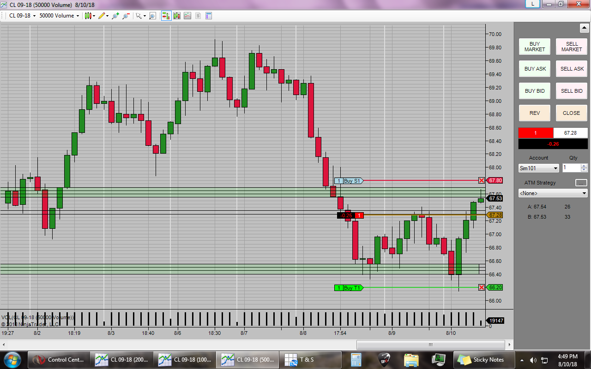The image size is (591, 369).
Task: Click the REV reverse position button
Action: [x=535, y=113]
